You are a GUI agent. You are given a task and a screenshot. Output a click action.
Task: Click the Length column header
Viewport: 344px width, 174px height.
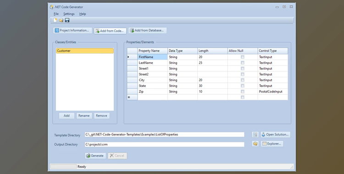(212, 51)
